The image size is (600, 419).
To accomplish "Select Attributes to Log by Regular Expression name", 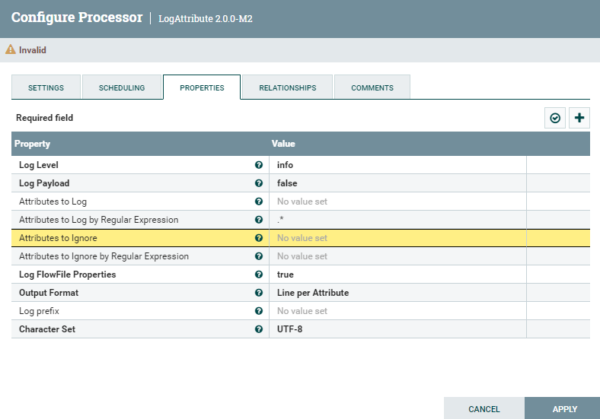I will tap(99, 220).
